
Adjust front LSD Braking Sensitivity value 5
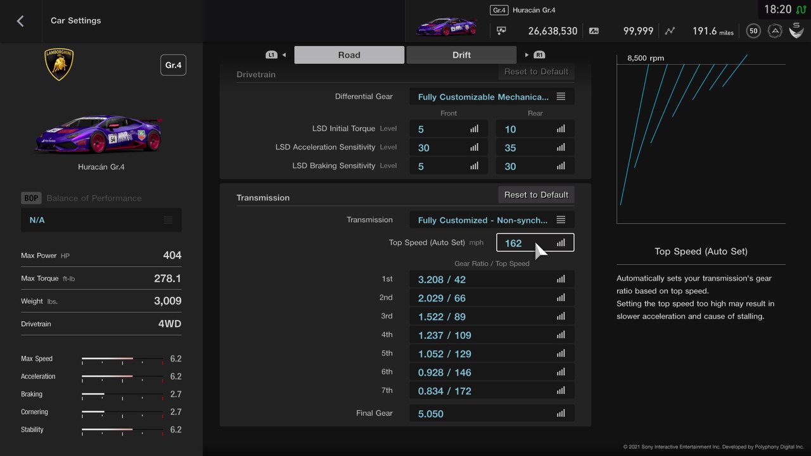[x=449, y=166]
